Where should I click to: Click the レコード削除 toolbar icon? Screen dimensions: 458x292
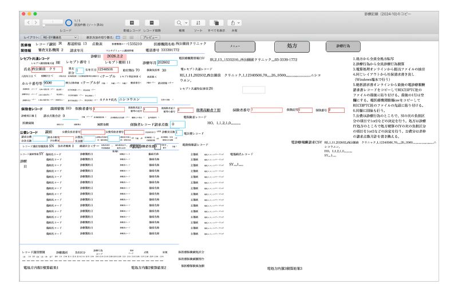point(152,22)
